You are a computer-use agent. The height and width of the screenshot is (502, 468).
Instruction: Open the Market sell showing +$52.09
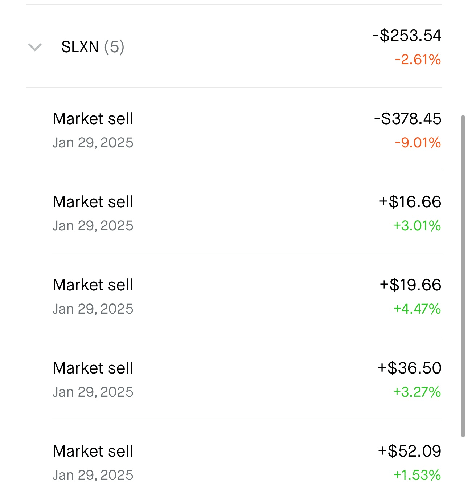[93, 451]
